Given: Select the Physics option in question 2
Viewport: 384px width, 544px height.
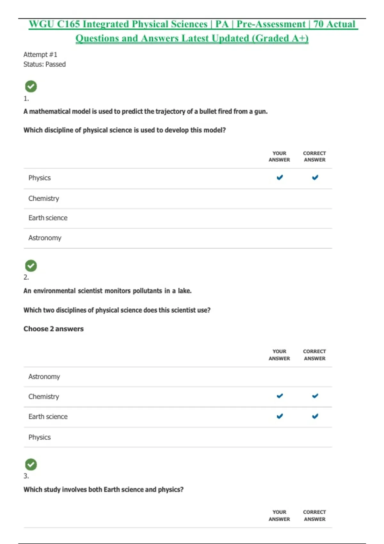Looking at the screenshot, I should 40,437.
